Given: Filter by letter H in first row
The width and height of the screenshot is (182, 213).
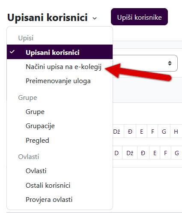Looking at the screenshot, I should pos(176,132).
